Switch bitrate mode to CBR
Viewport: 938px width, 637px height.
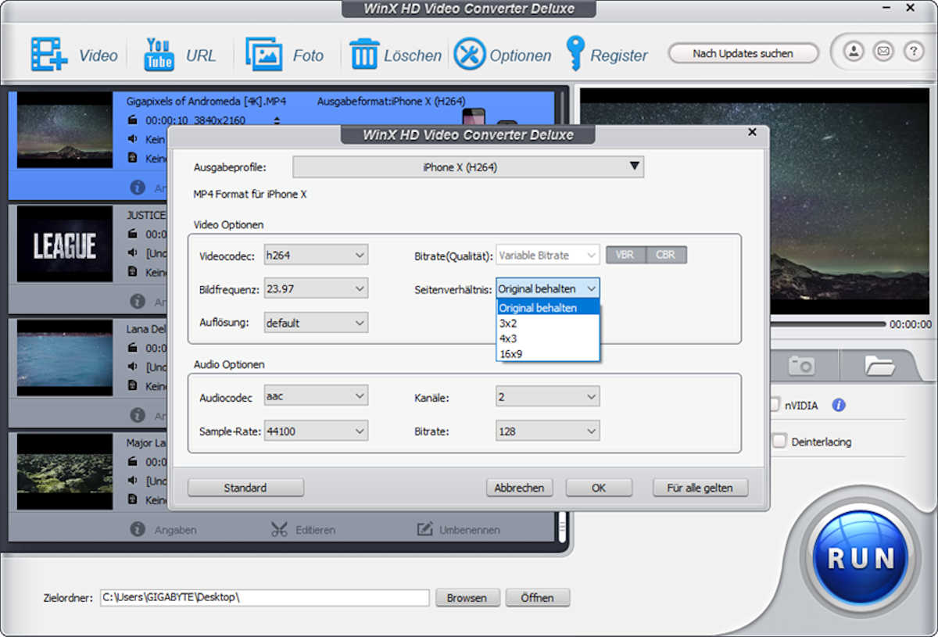pos(666,255)
